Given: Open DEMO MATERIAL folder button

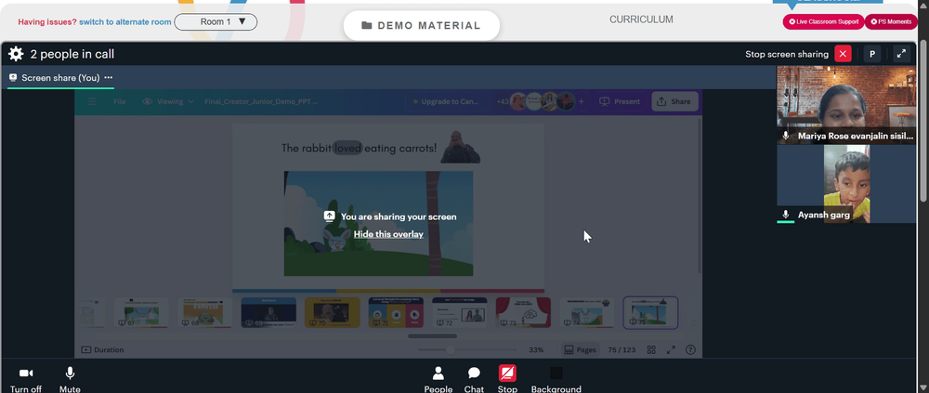Looking at the screenshot, I should click(421, 25).
